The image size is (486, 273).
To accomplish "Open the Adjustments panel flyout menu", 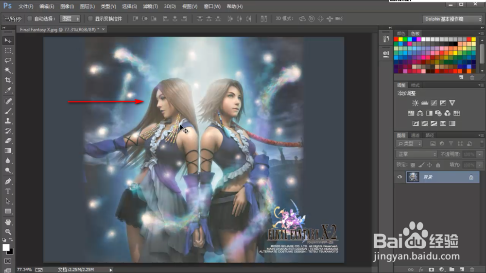I will (481, 85).
